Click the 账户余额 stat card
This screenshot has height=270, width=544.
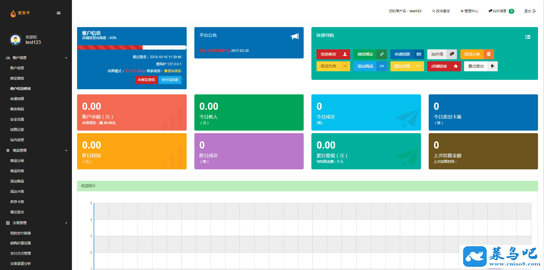click(132, 112)
